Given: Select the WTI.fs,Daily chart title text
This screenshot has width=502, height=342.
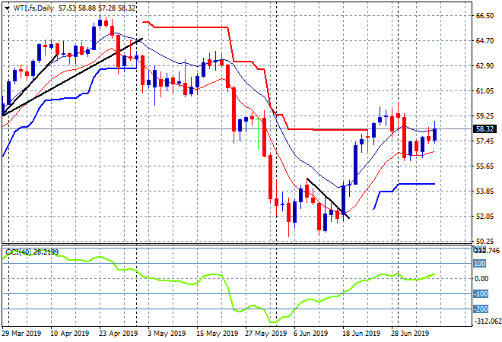Looking at the screenshot, I should [x=33, y=8].
